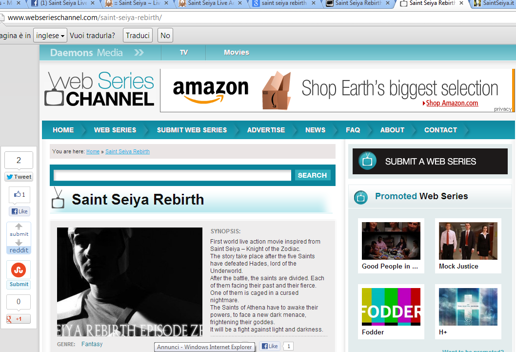The image size is (516, 352).
Task: Upvote with the reddit up arrow
Action: 19,226
